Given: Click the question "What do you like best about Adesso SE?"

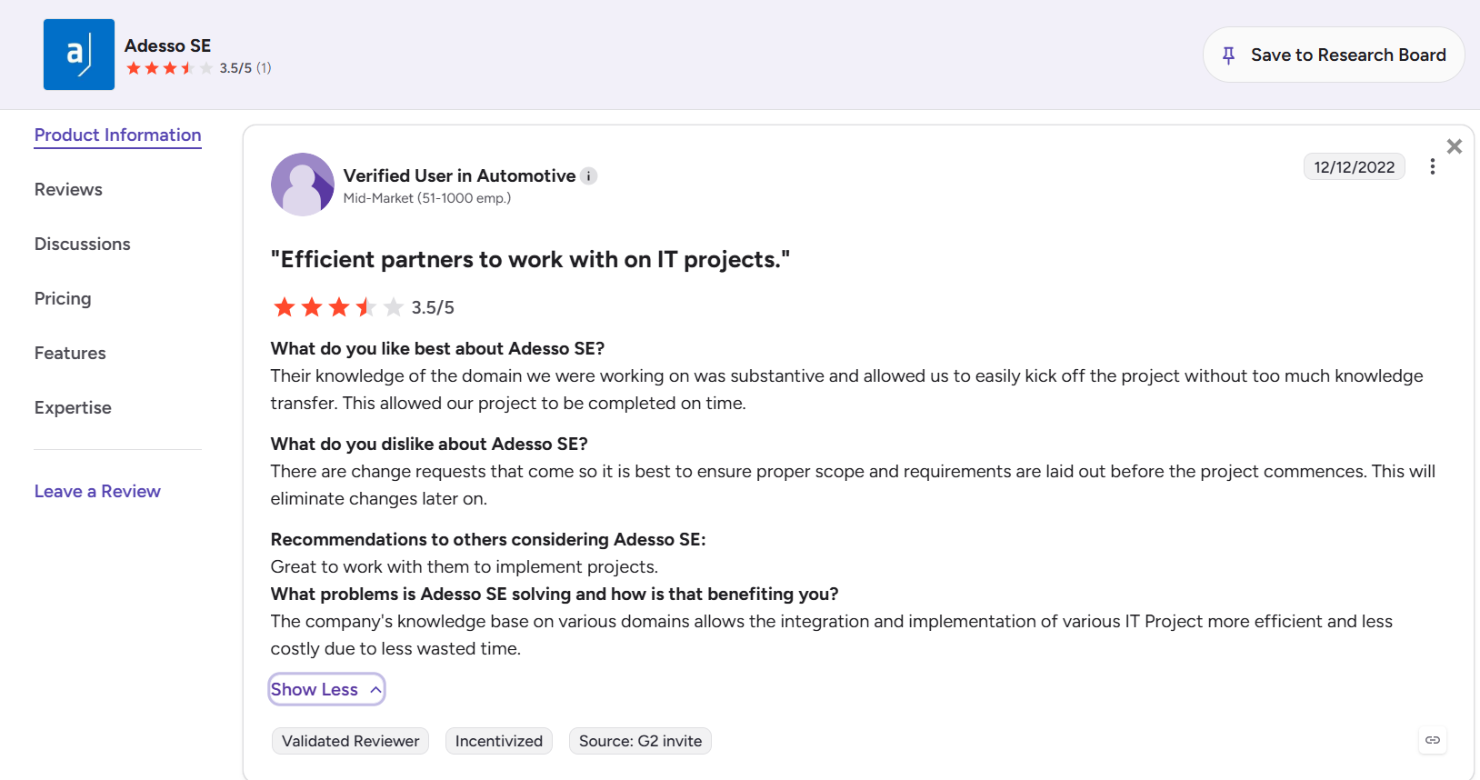Looking at the screenshot, I should click(438, 348).
